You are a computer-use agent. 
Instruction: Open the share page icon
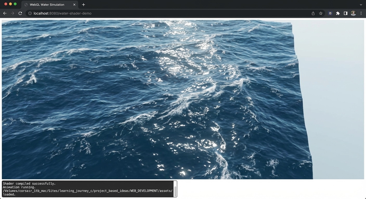pyautogui.click(x=313, y=13)
